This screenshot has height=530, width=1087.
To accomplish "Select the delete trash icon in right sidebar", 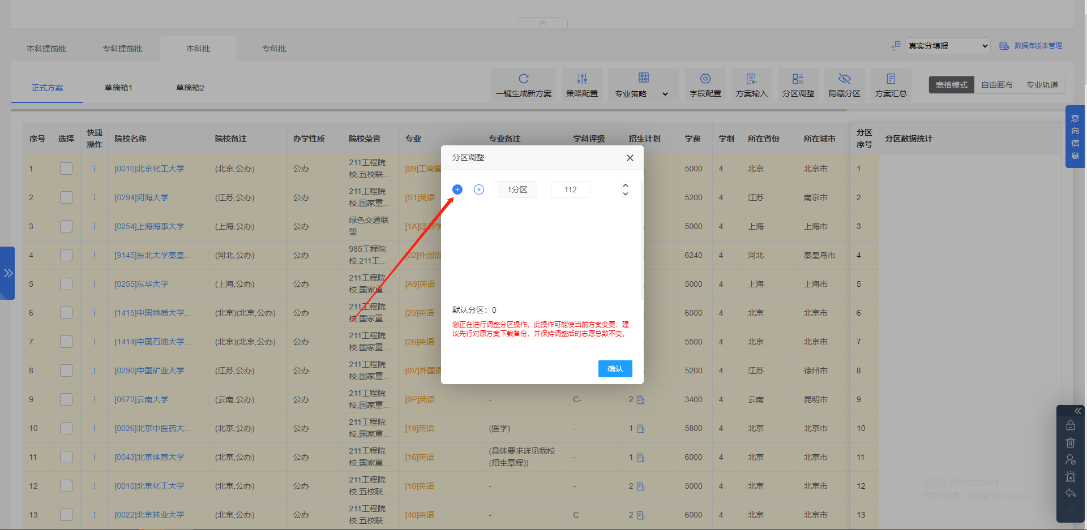I will 1071,442.
